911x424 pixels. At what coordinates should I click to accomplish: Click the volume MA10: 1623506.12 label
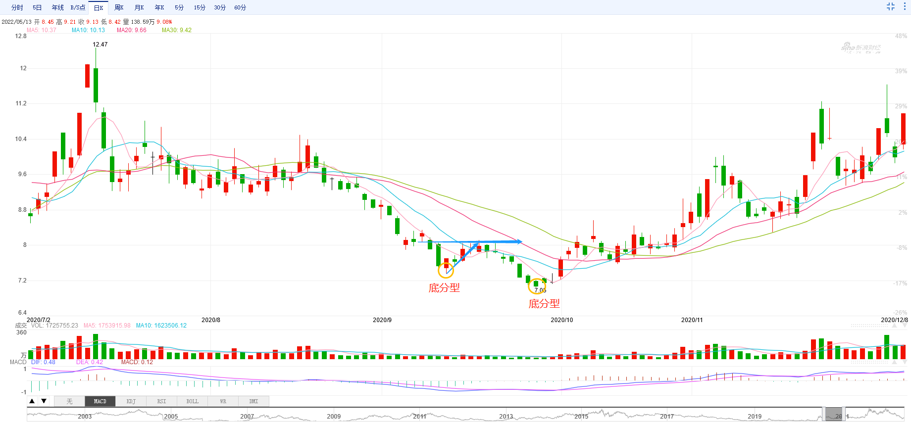[161, 326]
